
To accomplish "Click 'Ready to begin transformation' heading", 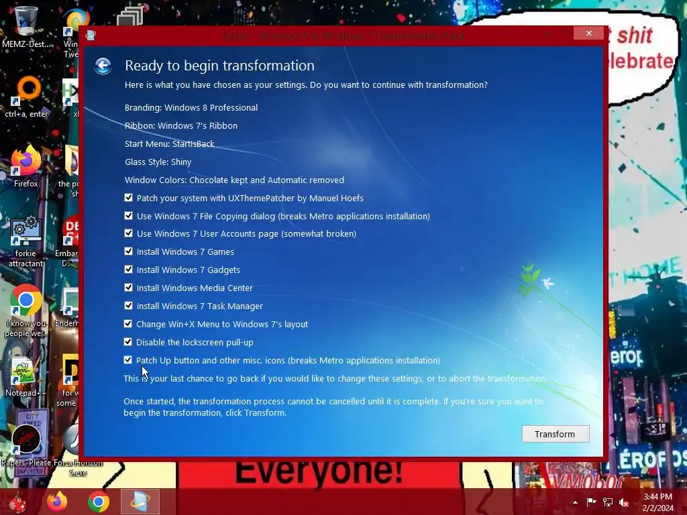I will [219, 66].
